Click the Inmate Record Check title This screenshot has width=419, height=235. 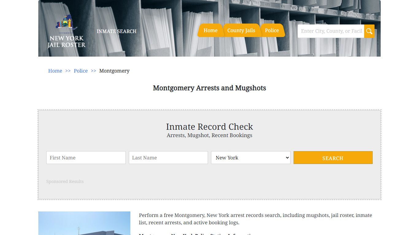coord(209,127)
